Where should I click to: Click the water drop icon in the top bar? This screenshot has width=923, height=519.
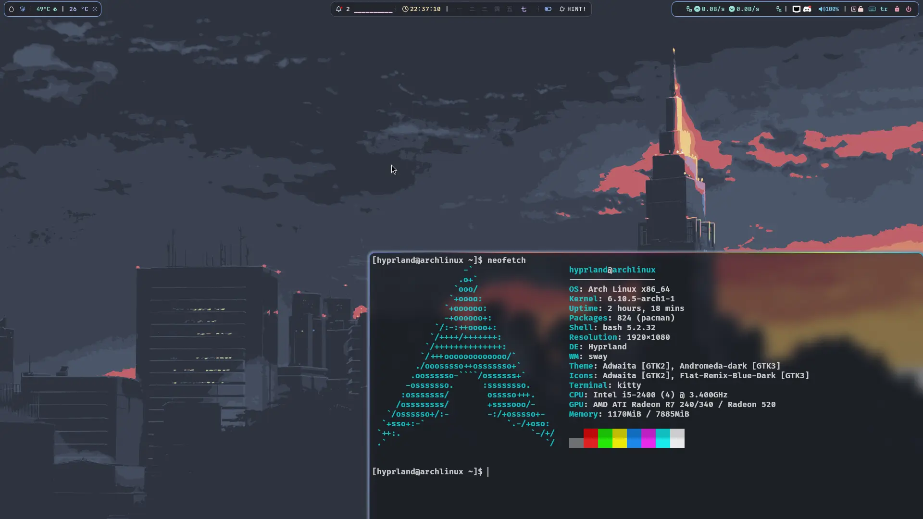click(x=12, y=9)
